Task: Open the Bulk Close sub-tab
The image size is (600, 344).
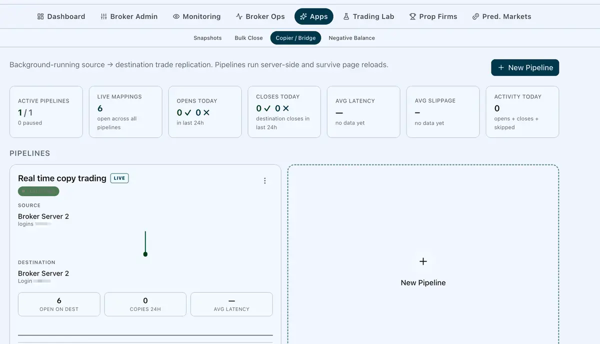Action: pos(248,38)
